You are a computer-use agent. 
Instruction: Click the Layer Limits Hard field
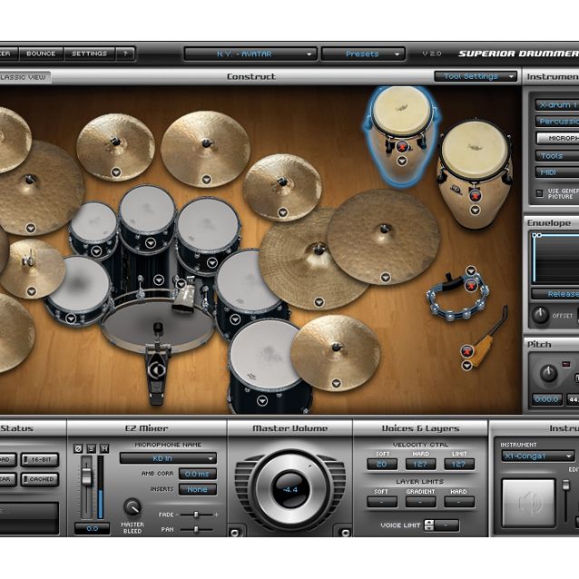[x=459, y=502]
